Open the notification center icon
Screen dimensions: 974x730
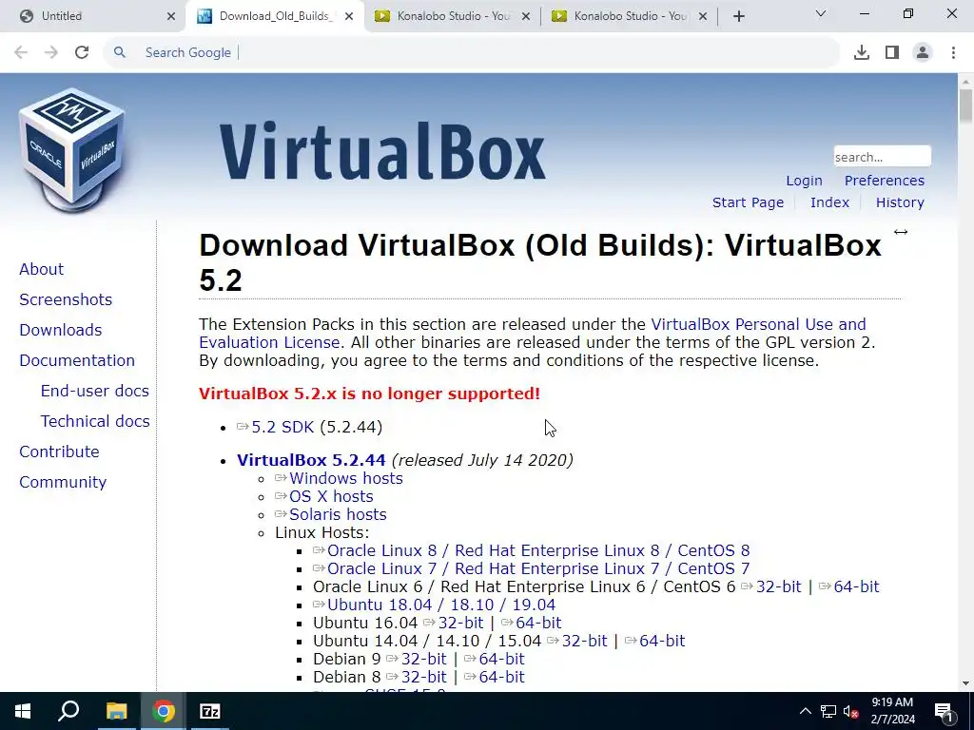tap(944, 711)
